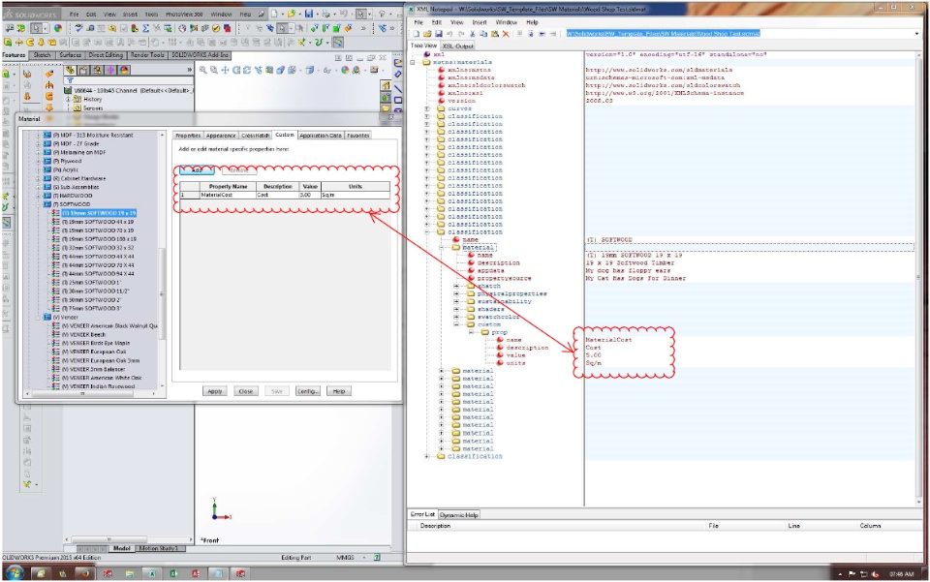This screenshot has height=582, width=930.
Task: Select the DisplayManager color ball tab icon
Action: click(x=124, y=70)
